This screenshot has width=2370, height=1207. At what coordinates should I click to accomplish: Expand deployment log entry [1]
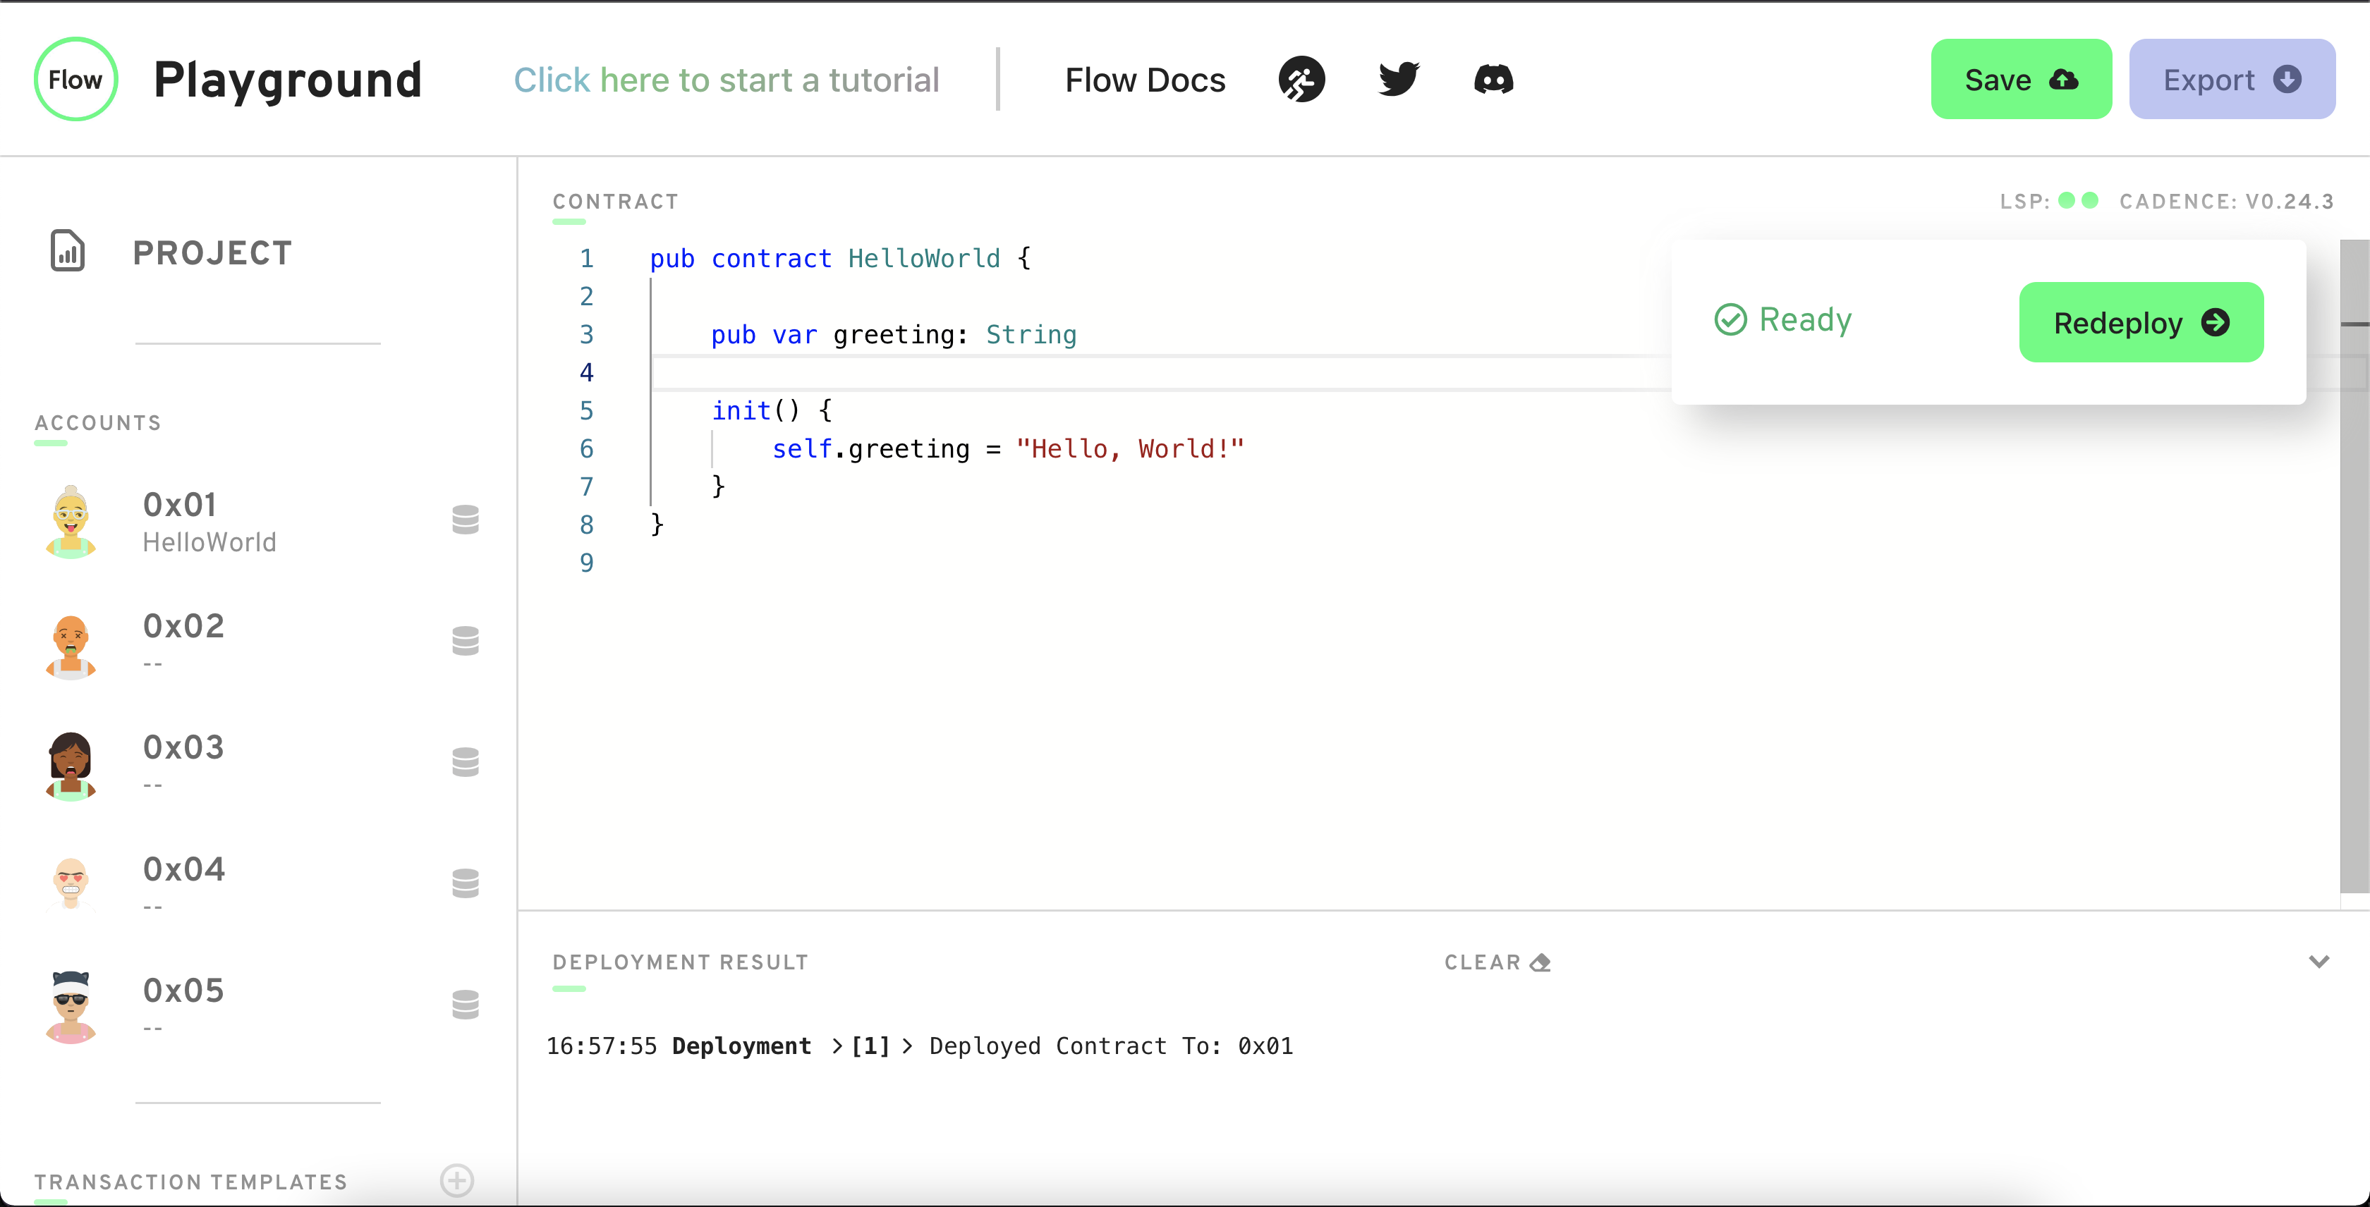(x=870, y=1046)
